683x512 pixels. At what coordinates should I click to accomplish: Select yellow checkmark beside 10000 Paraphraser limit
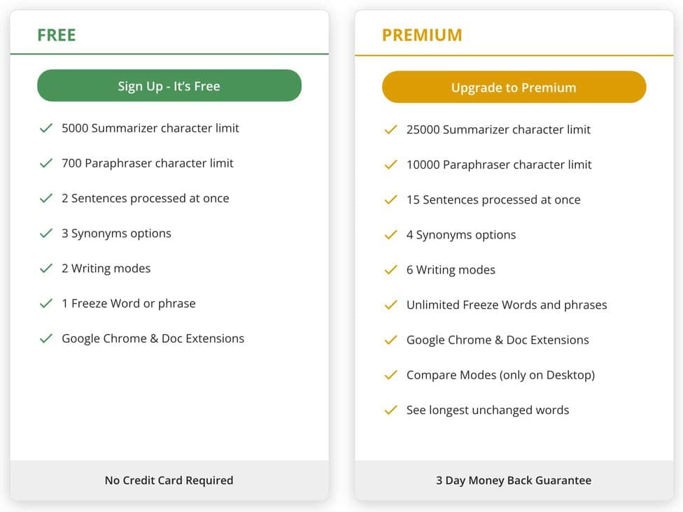pos(391,164)
